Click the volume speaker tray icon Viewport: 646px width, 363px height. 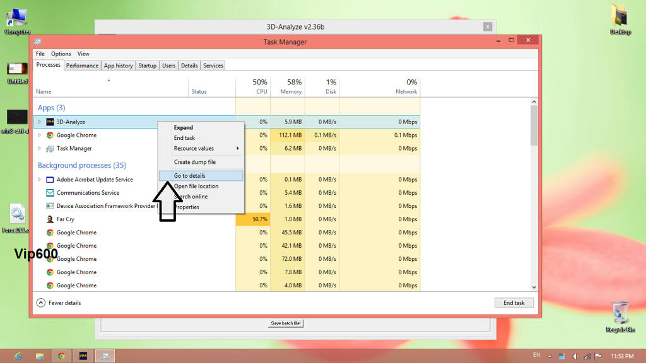click(575, 357)
